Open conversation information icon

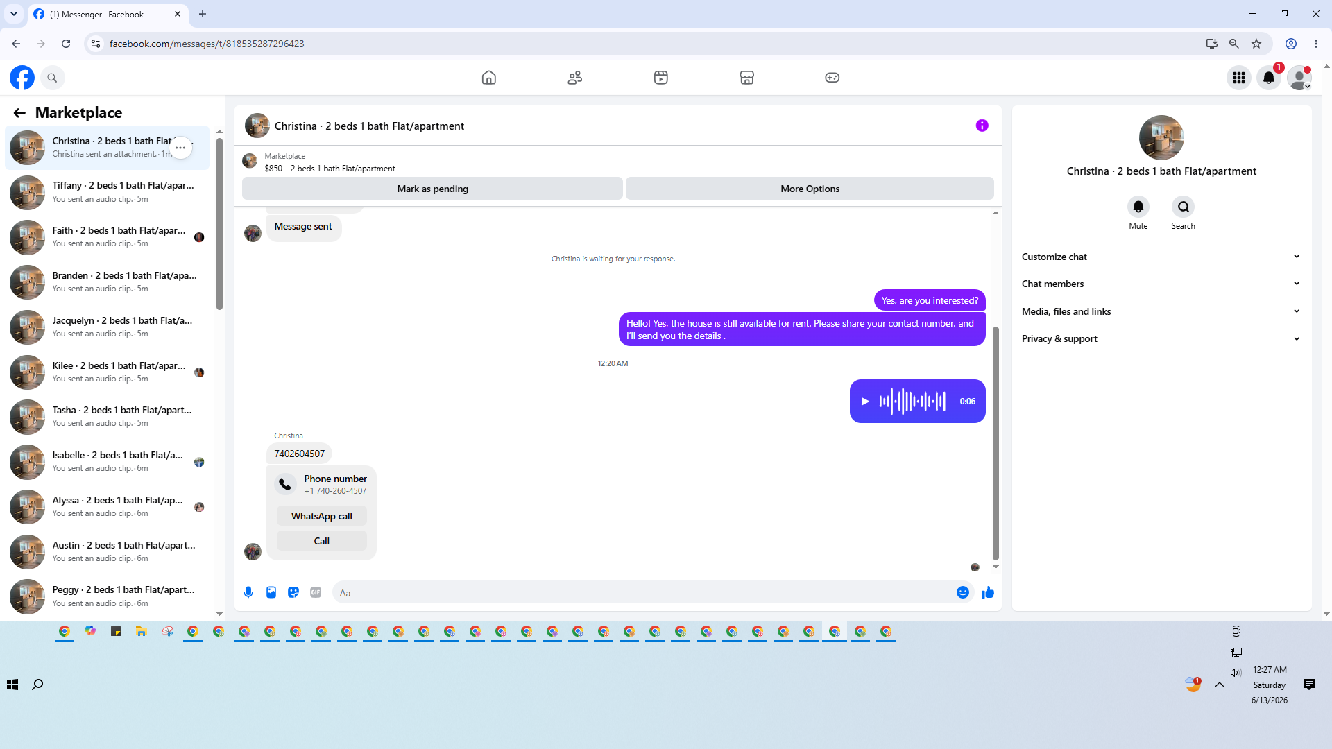pos(982,126)
